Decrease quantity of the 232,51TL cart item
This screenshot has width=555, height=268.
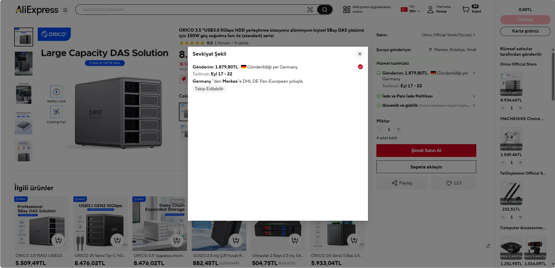point(503,217)
